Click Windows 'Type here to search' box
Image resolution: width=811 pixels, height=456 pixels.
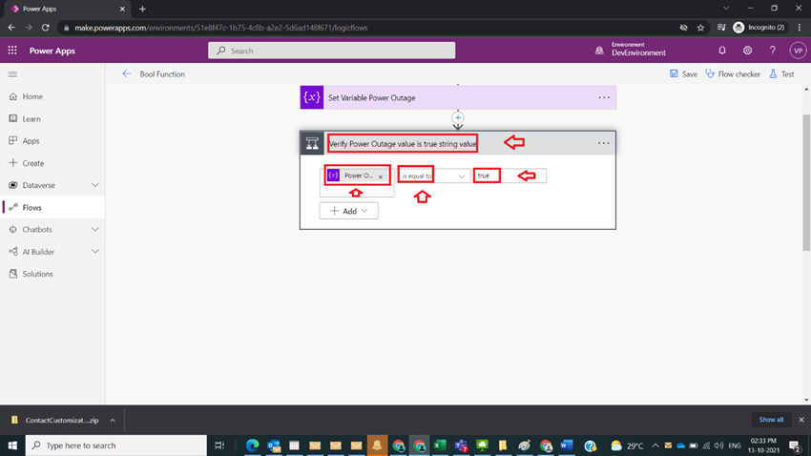[115, 446]
